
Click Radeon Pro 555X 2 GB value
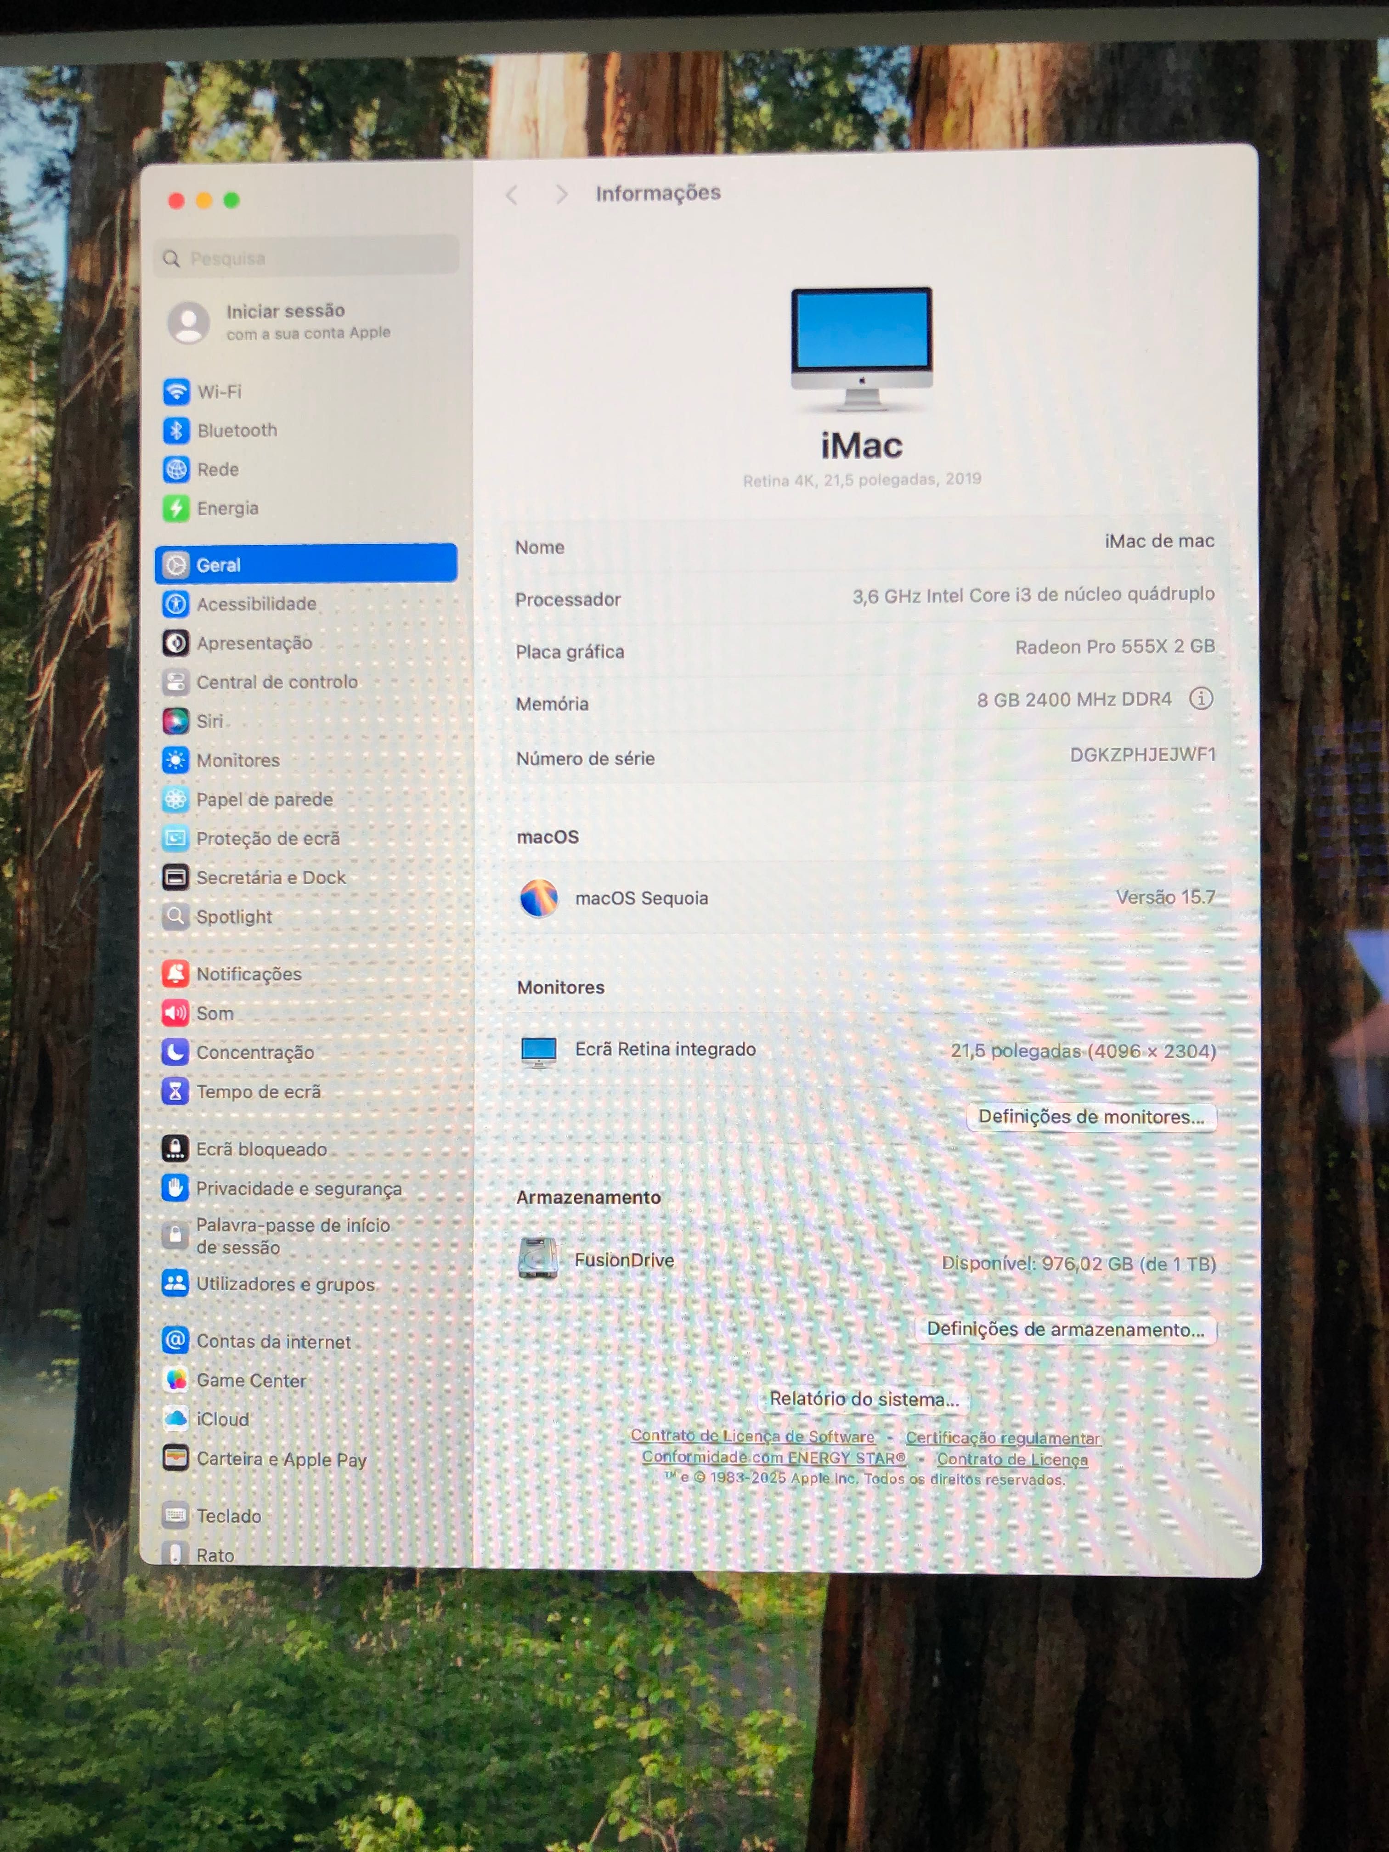(1115, 646)
